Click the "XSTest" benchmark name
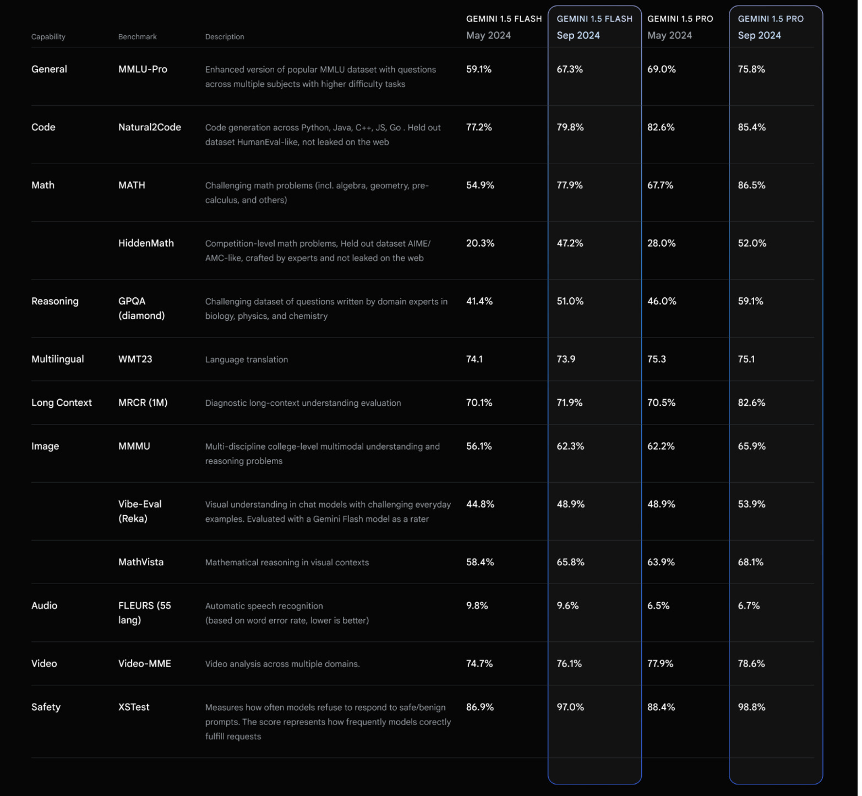Viewport: 862px width, 796px height. point(134,707)
